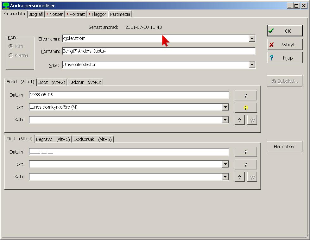Open the death Källa dropdown list
This screenshot has width=310, height=240.
(225, 177)
